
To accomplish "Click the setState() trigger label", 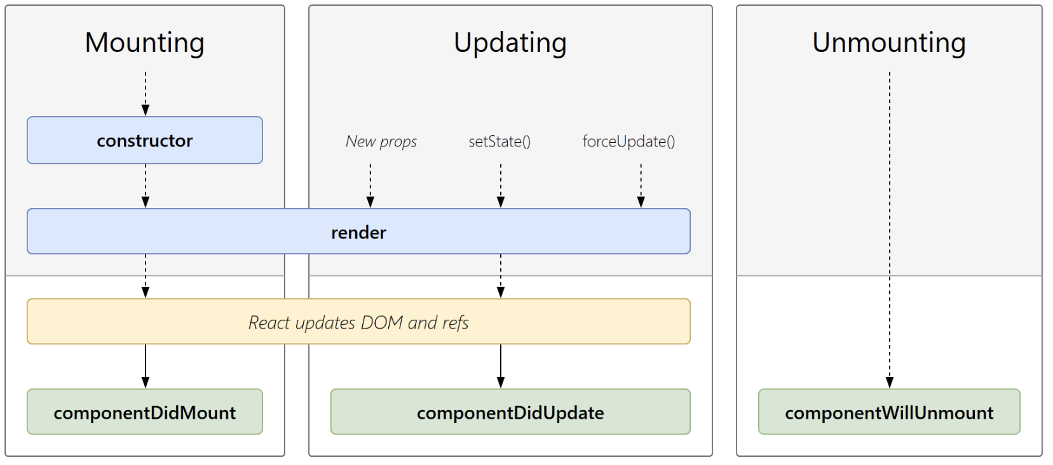I will 499,141.
